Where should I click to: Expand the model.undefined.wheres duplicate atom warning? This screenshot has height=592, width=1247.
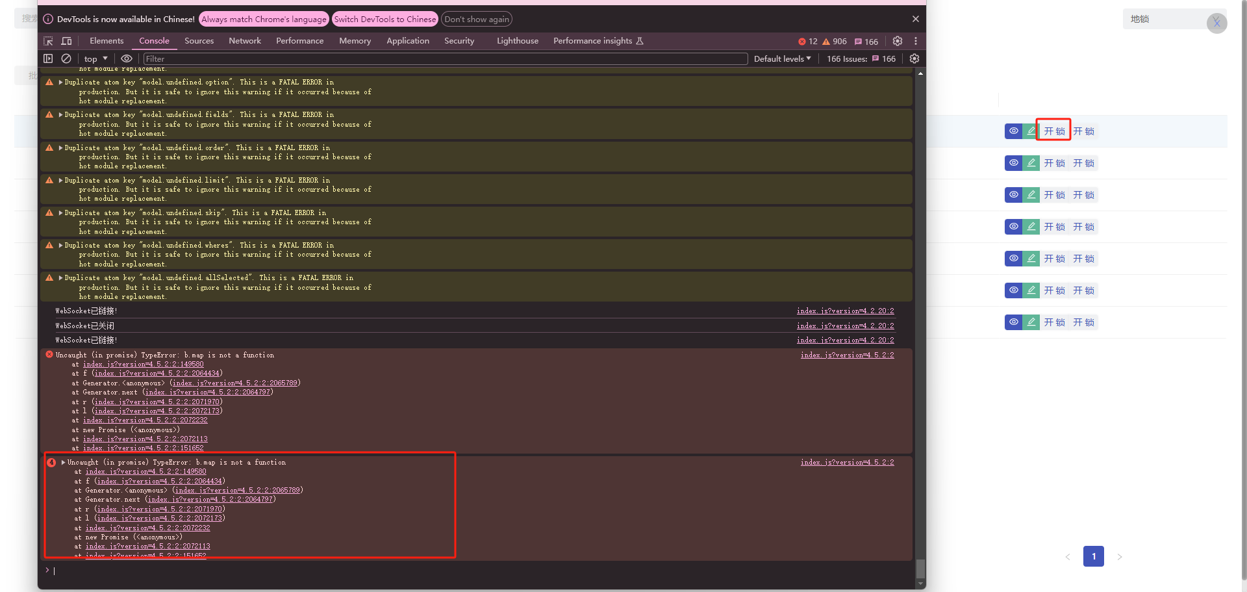pos(61,246)
